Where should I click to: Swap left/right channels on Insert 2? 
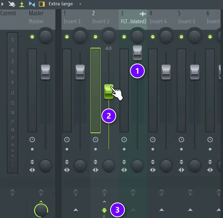95,170
